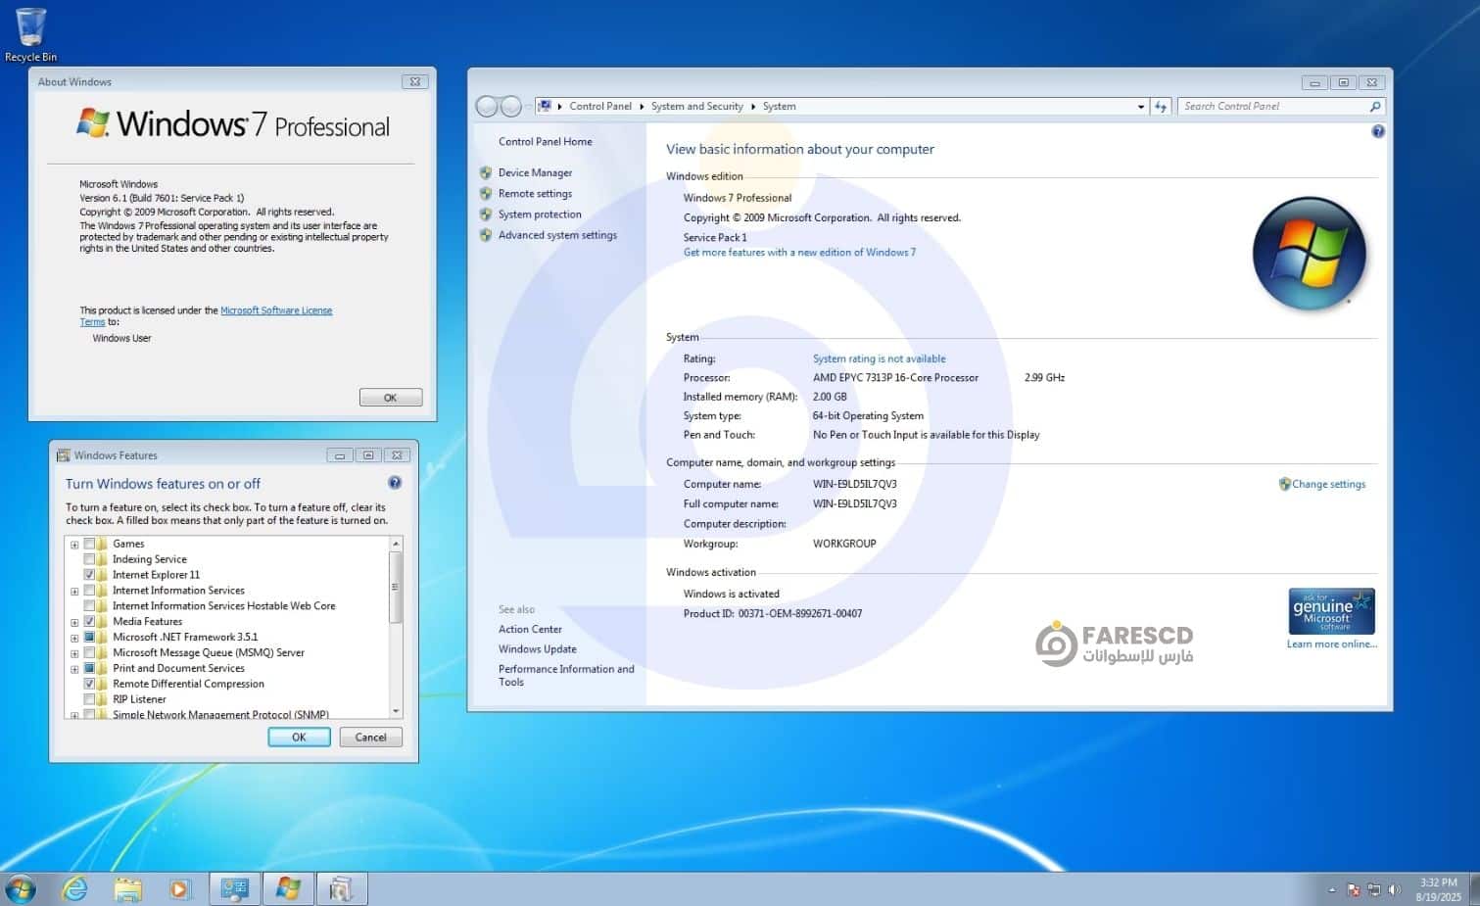The height and width of the screenshot is (906, 1480).
Task: Click the Games folder icon in features list
Action: tap(103, 544)
